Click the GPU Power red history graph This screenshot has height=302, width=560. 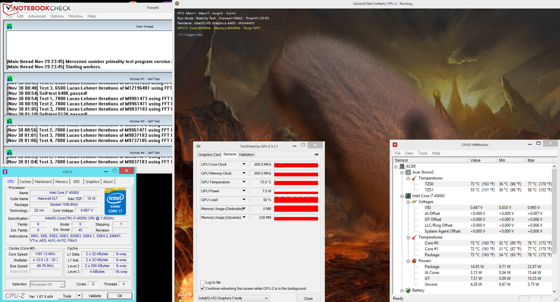296,191
